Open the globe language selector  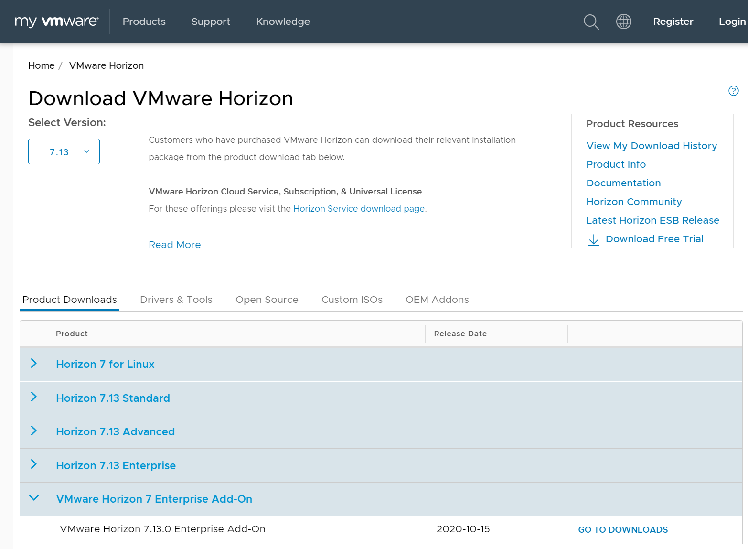[623, 22]
